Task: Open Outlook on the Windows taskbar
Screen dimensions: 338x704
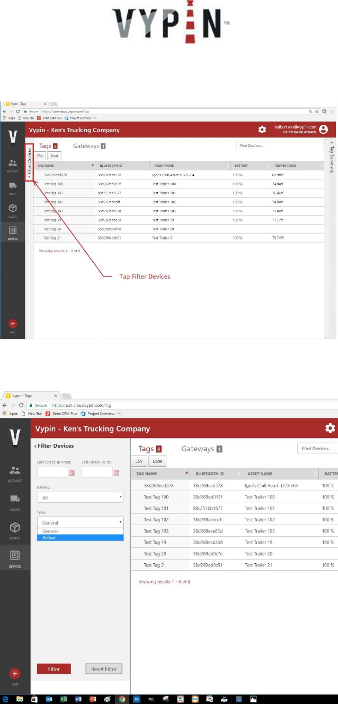Action: click(49, 699)
